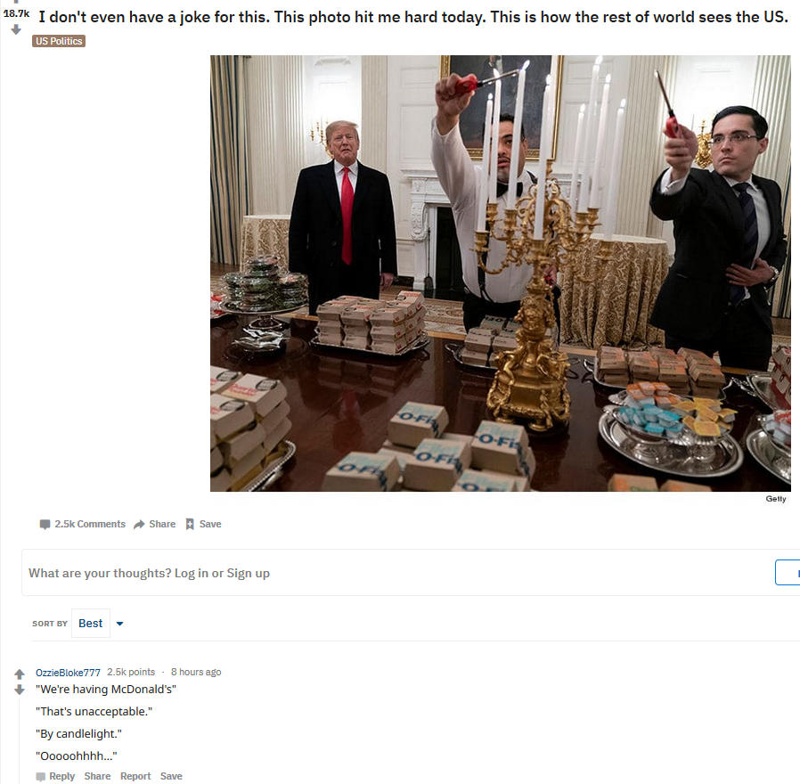
Task: Click the post title text
Action: 413,17
